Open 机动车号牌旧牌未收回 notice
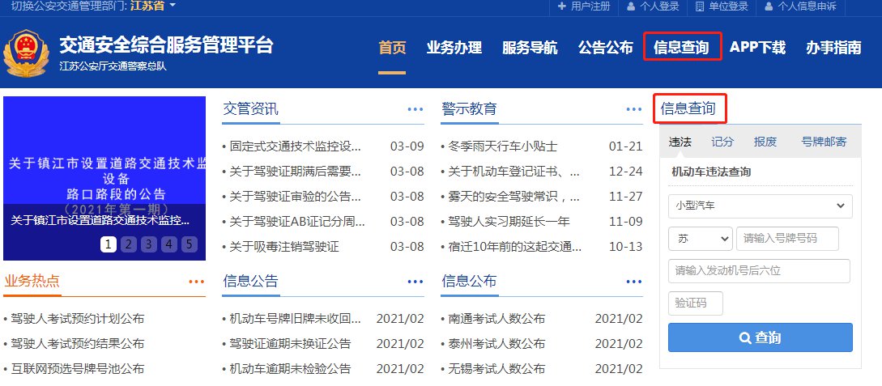The height and width of the screenshot is (386, 882). [296, 319]
